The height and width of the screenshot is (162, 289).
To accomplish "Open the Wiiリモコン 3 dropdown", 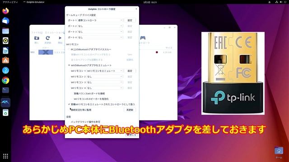I will 105,82.
